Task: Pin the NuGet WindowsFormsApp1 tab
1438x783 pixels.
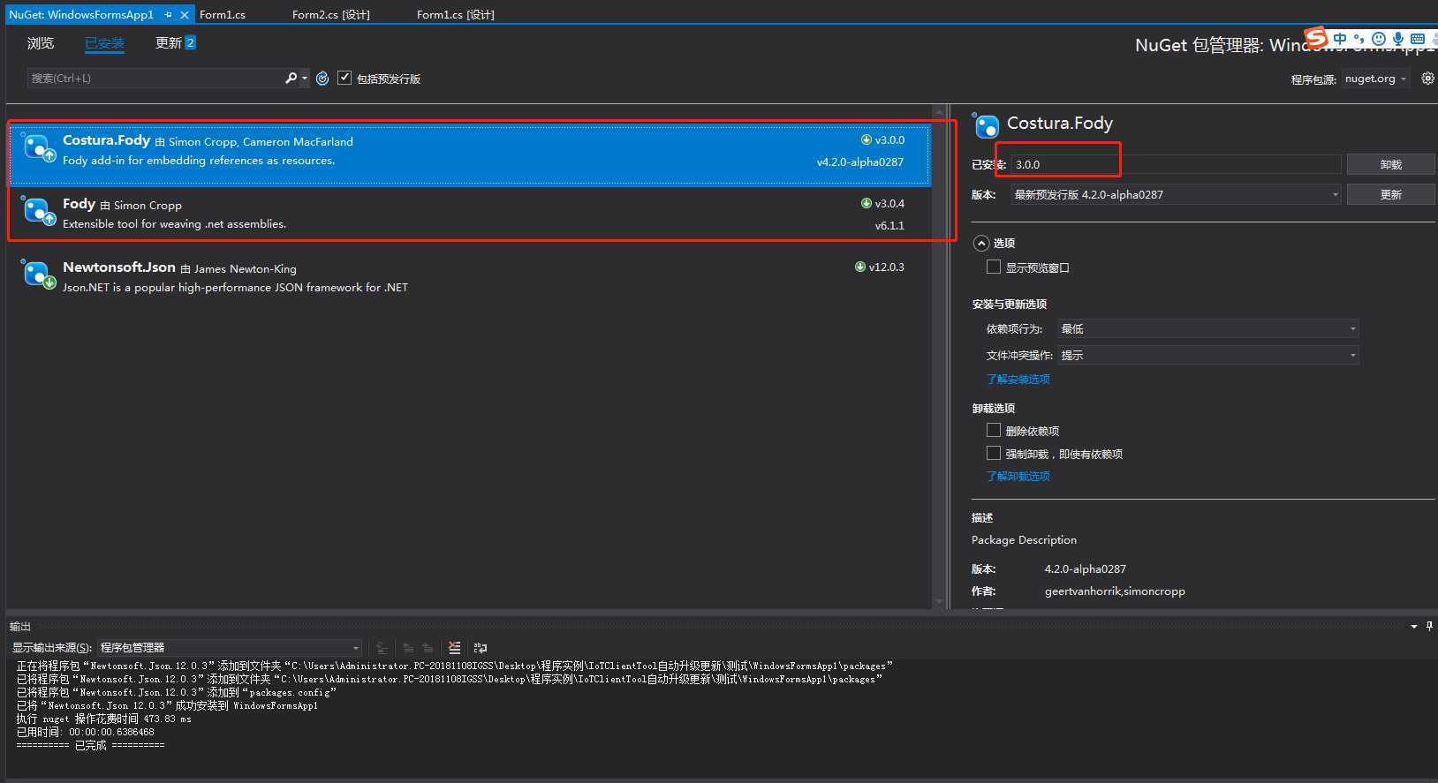Action: pyautogui.click(x=168, y=15)
